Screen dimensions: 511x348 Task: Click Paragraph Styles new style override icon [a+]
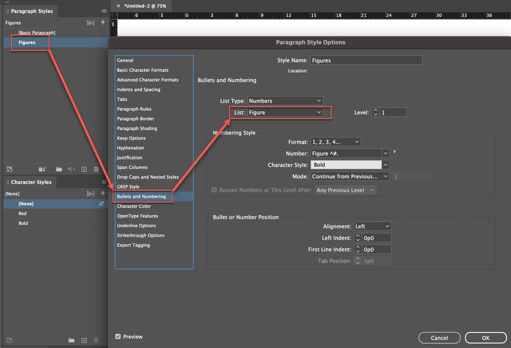[x=90, y=23]
